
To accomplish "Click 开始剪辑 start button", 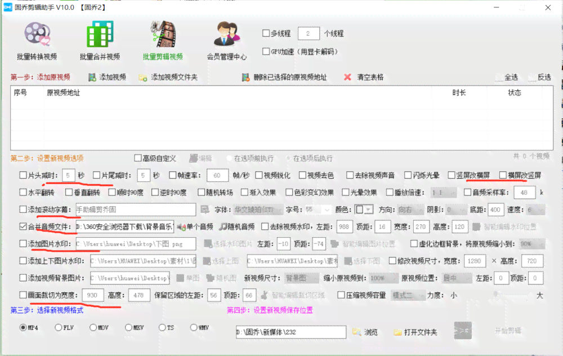I will tap(508, 331).
